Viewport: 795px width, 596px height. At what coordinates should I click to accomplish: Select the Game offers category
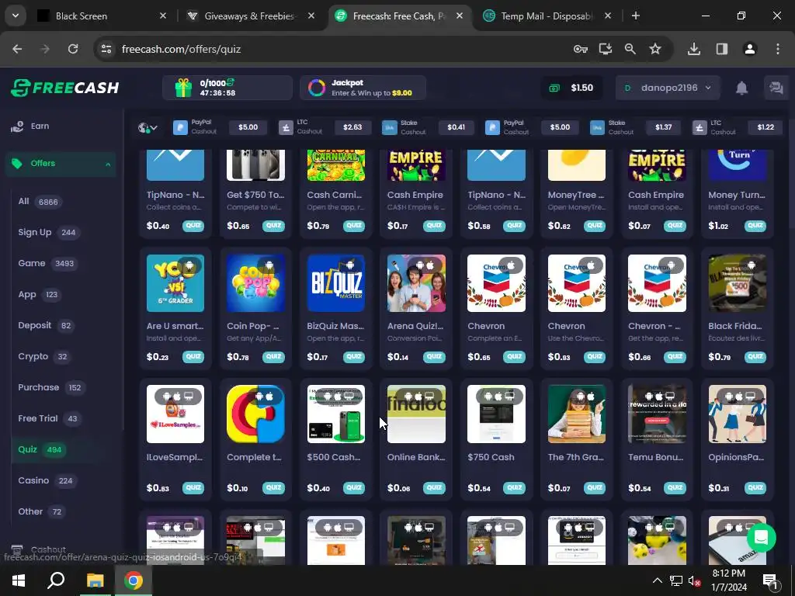[x=47, y=264]
